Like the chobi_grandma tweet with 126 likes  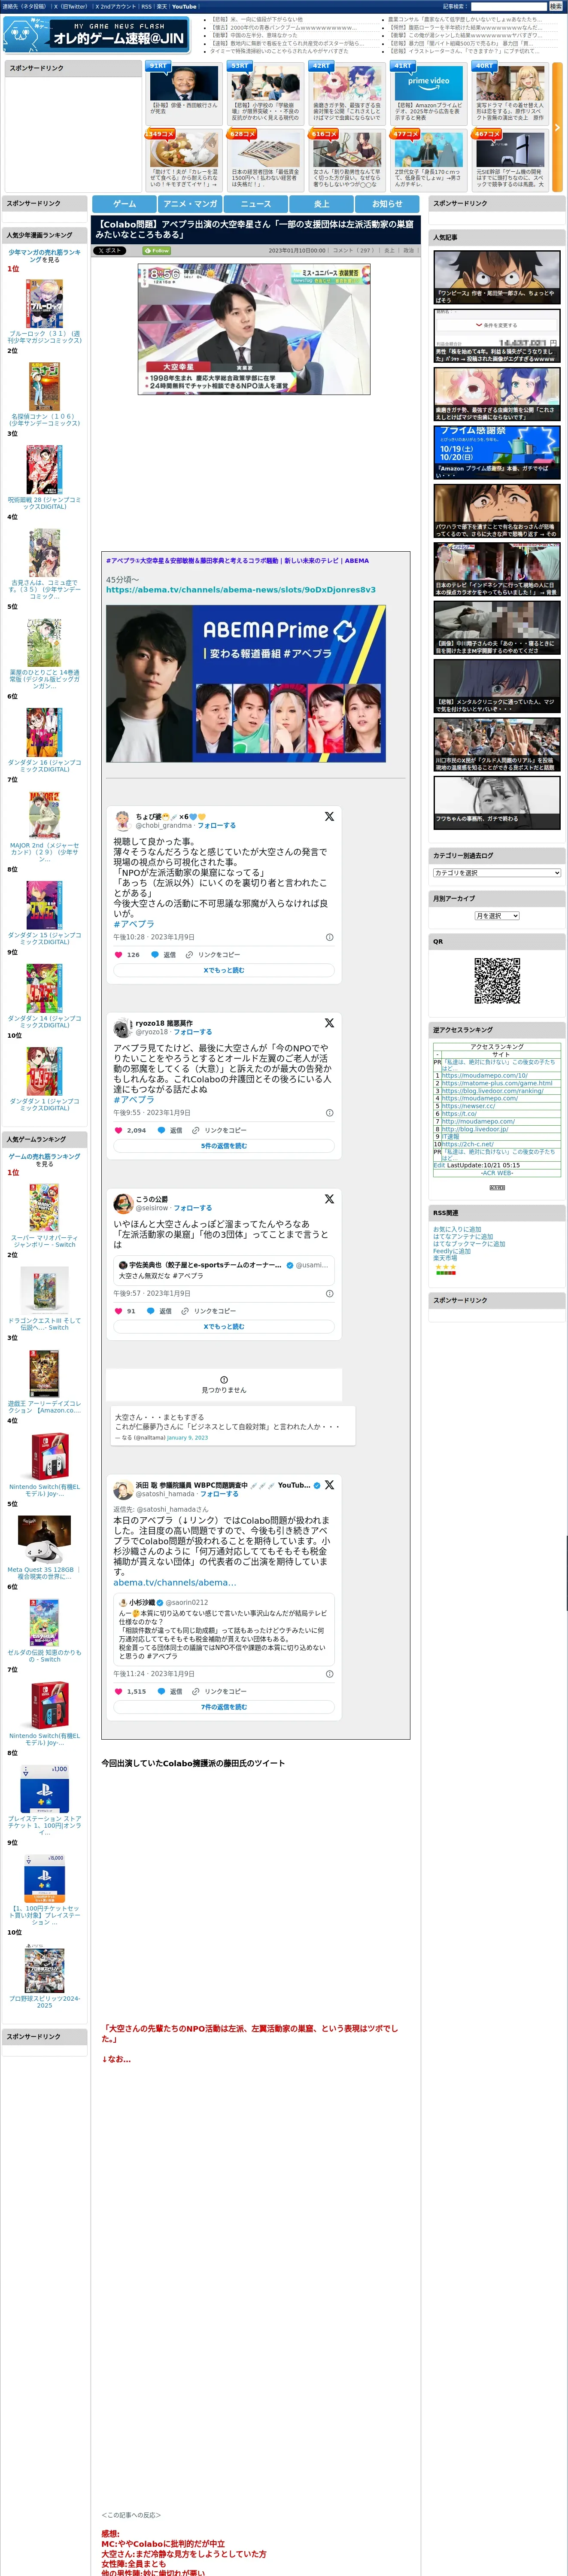(119, 955)
